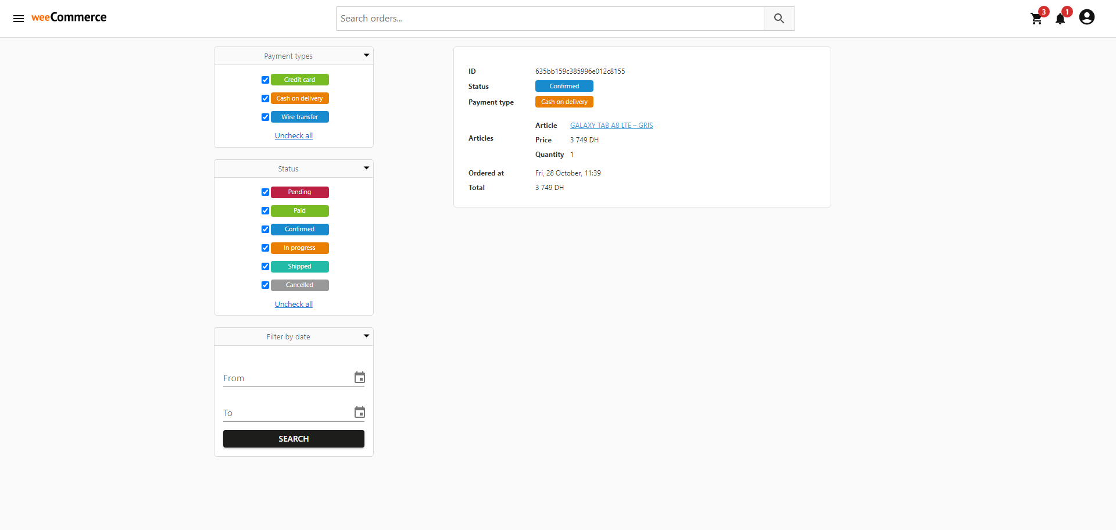Click the Search orders input field

[549, 19]
